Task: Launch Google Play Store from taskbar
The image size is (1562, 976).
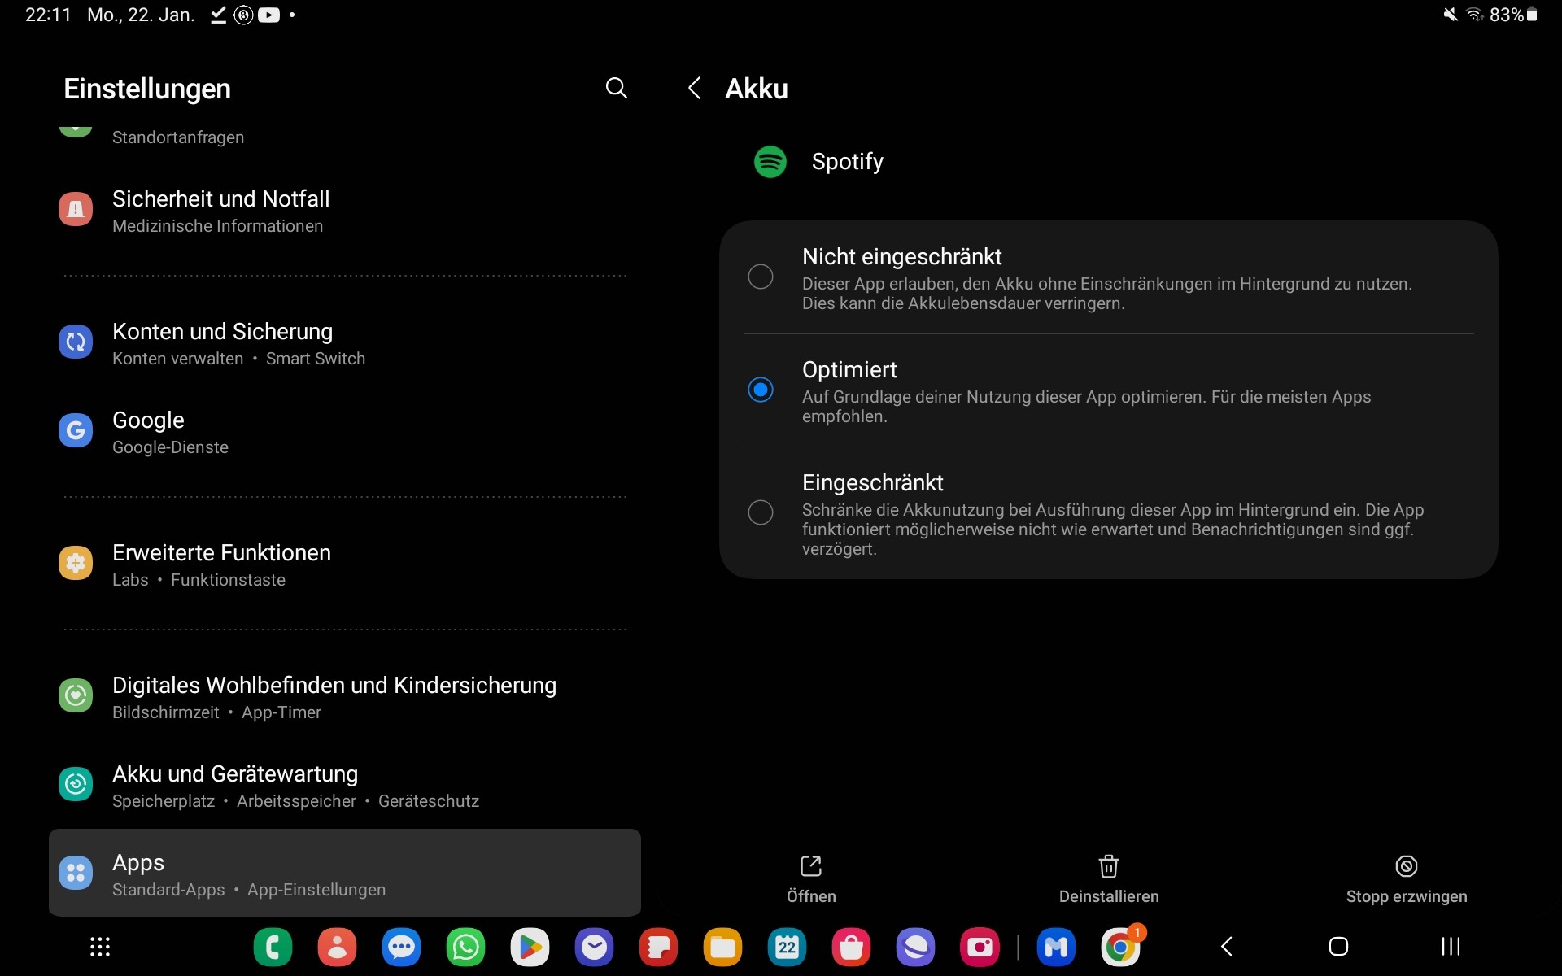Action: click(x=530, y=947)
